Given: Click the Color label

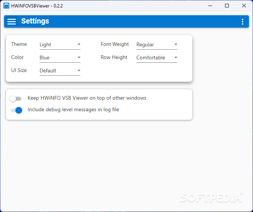Looking at the screenshot, I should [18, 57].
